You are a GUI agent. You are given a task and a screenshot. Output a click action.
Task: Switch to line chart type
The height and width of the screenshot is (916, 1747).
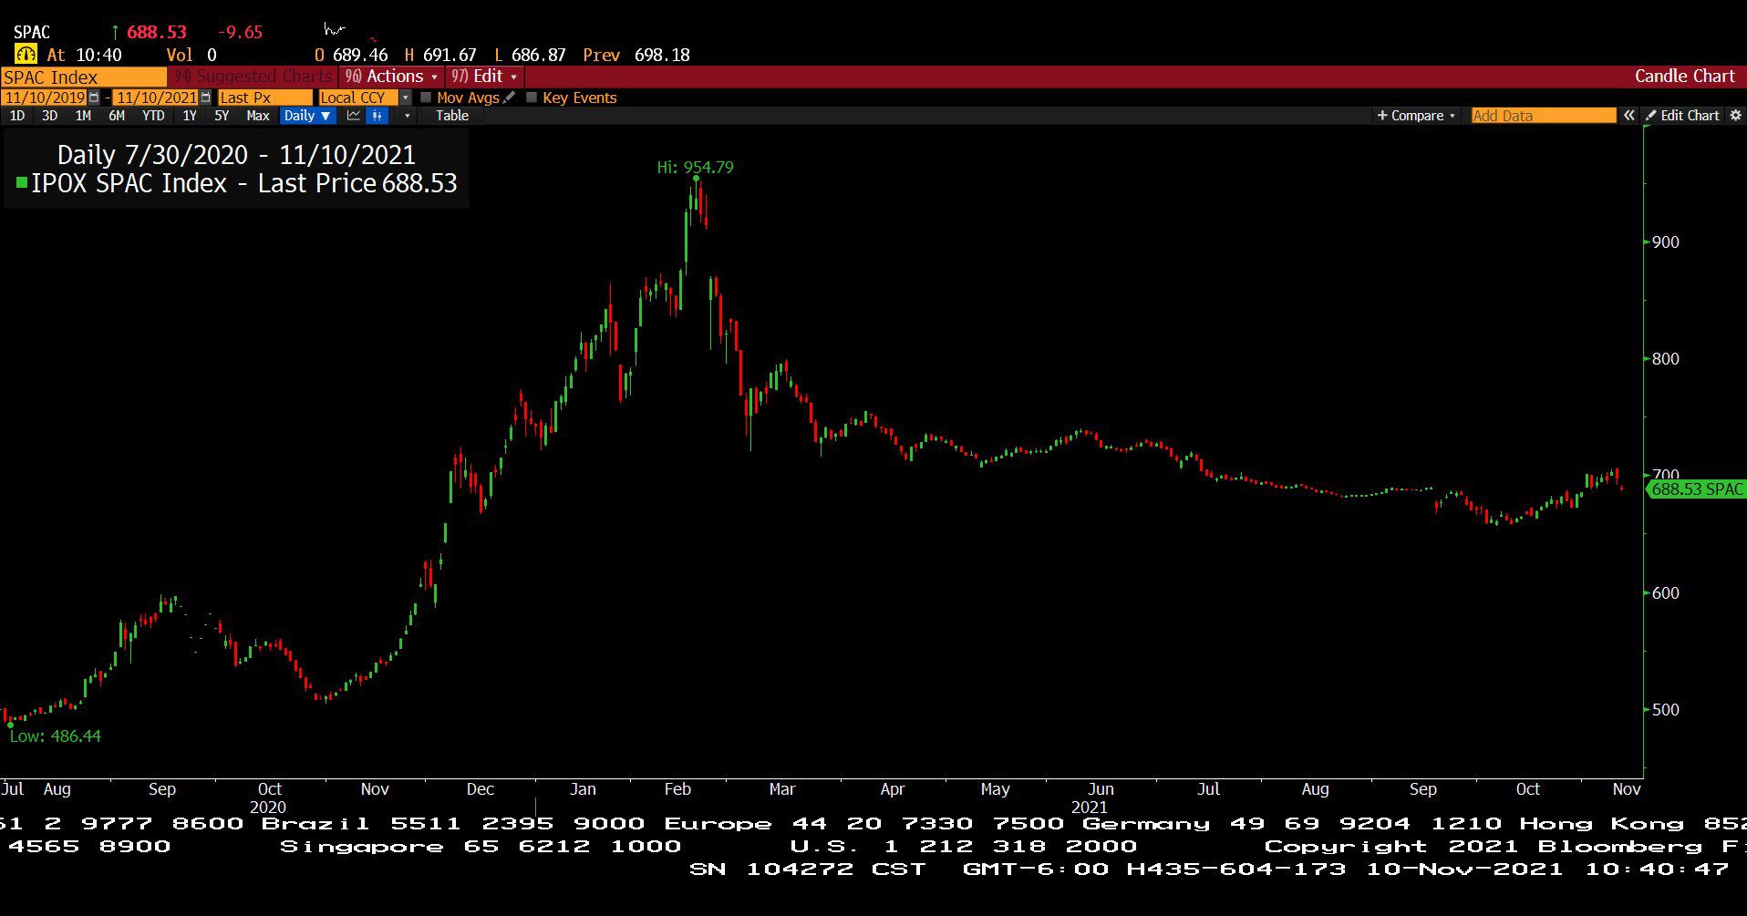click(353, 116)
